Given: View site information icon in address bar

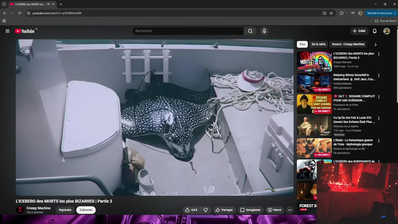Looking at the screenshot, I should [28, 13].
